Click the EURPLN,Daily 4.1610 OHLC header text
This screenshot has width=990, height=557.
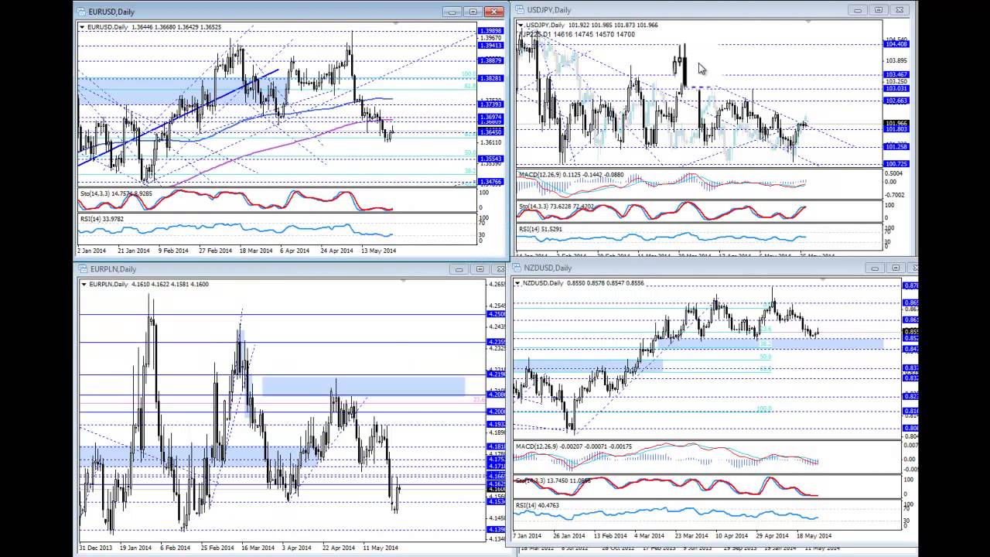[148, 284]
